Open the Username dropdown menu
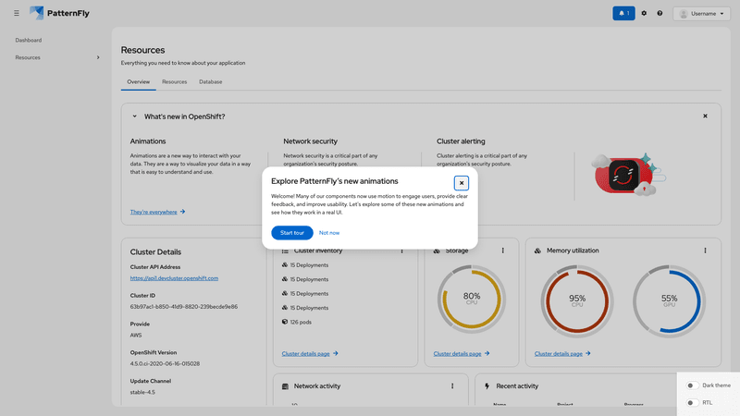This screenshot has height=416, width=740. pyautogui.click(x=701, y=14)
